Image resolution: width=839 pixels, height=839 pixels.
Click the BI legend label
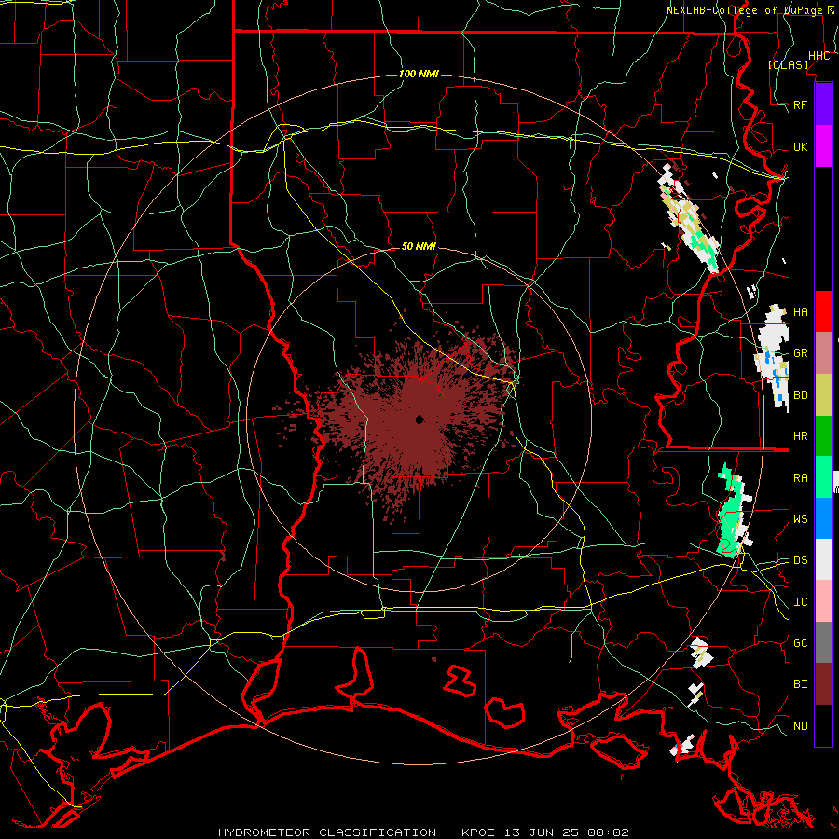801,684
